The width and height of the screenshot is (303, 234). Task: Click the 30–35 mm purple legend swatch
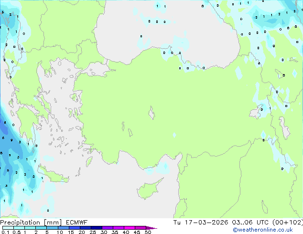click(107, 228)
